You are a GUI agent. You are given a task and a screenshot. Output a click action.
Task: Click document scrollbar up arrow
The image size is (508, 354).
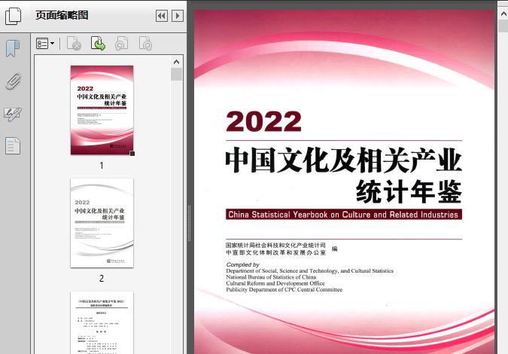(503, 14)
